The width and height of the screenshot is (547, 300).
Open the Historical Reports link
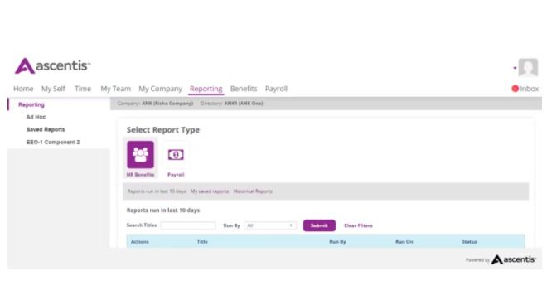pyautogui.click(x=253, y=191)
